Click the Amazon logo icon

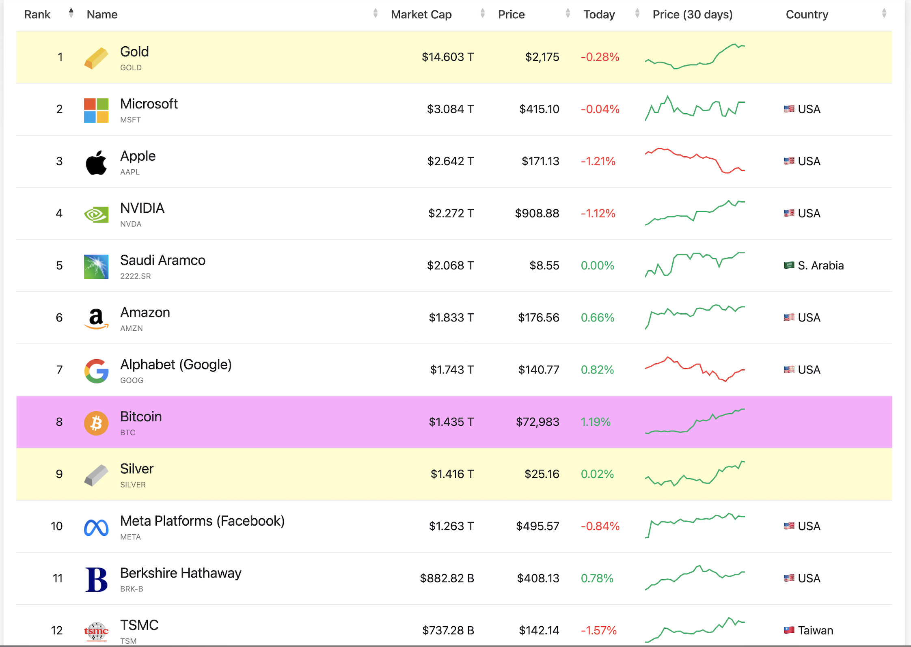(96, 319)
